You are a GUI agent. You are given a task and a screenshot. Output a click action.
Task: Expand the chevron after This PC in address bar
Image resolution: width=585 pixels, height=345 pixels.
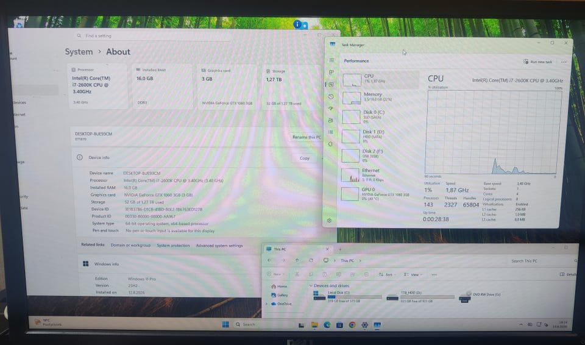[360, 261]
